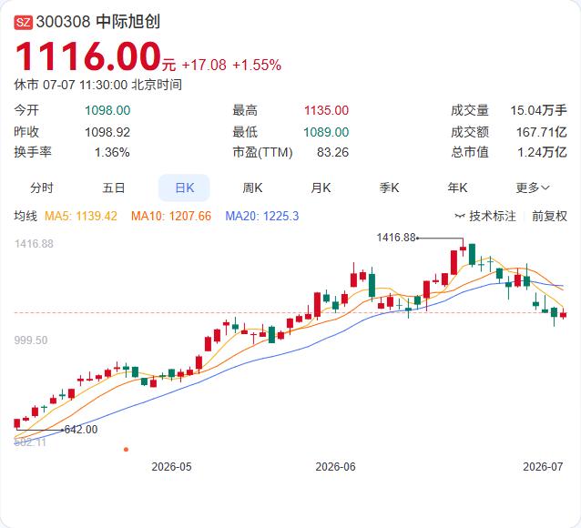The image size is (581, 528).
Task: Click the 市盈(TTM) value 83.26
Action: click(x=332, y=152)
